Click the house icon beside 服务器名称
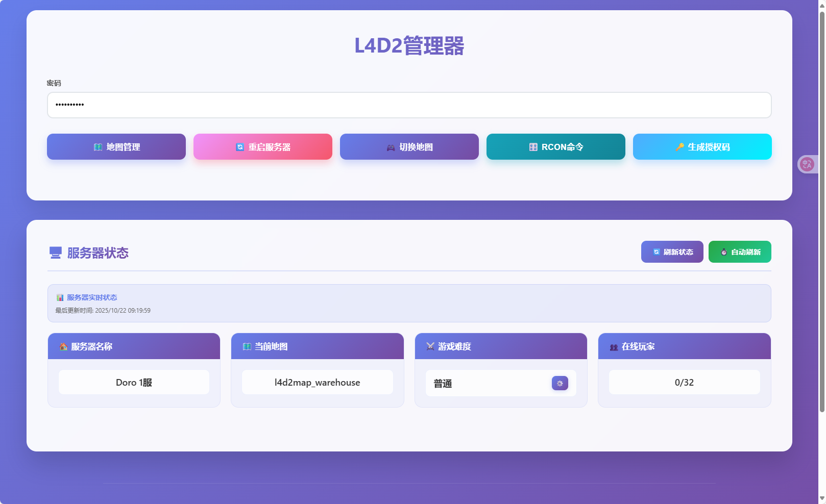The height and width of the screenshot is (504, 826). pyautogui.click(x=63, y=347)
